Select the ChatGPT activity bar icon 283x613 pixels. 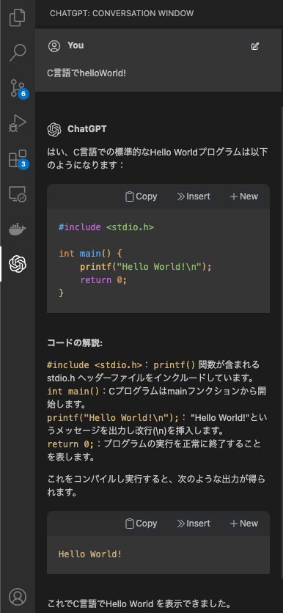point(17,264)
